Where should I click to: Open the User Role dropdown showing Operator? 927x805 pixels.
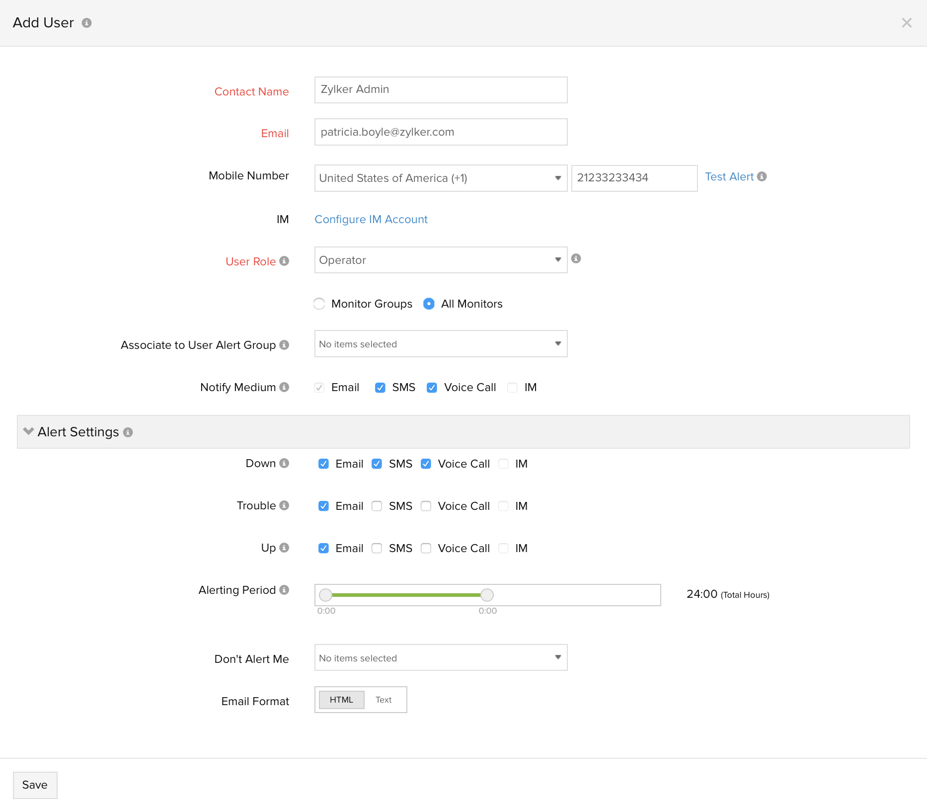(441, 260)
